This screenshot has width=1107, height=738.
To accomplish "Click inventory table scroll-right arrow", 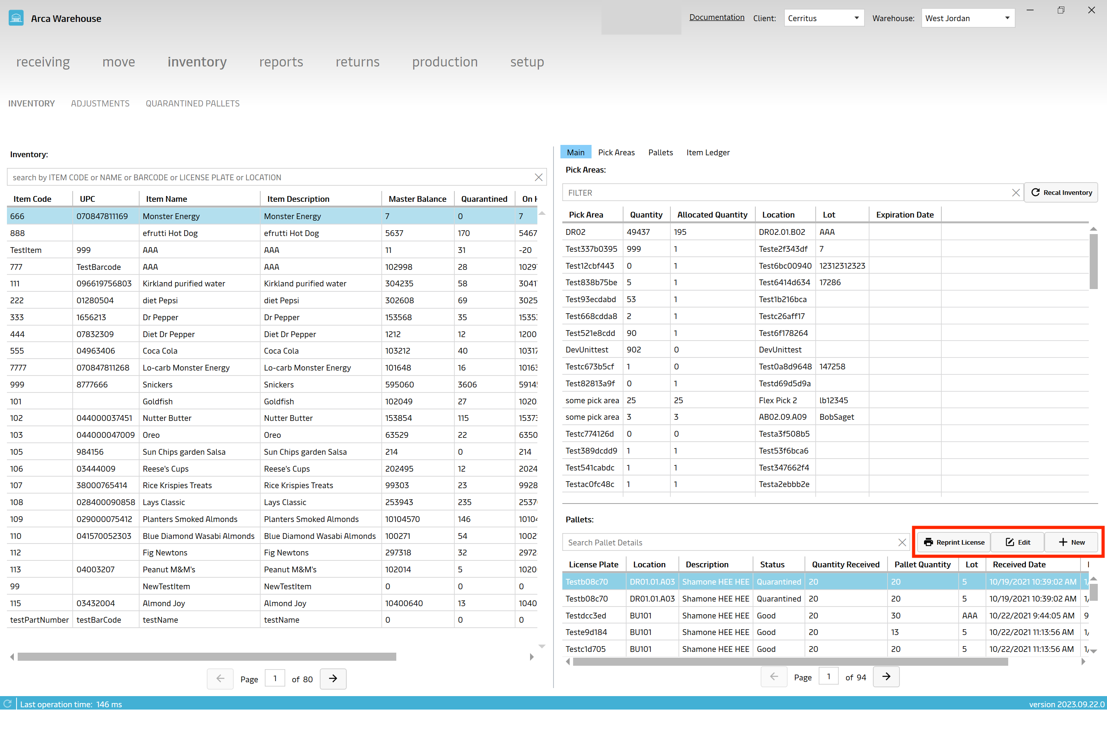I will pyautogui.click(x=532, y=657).
